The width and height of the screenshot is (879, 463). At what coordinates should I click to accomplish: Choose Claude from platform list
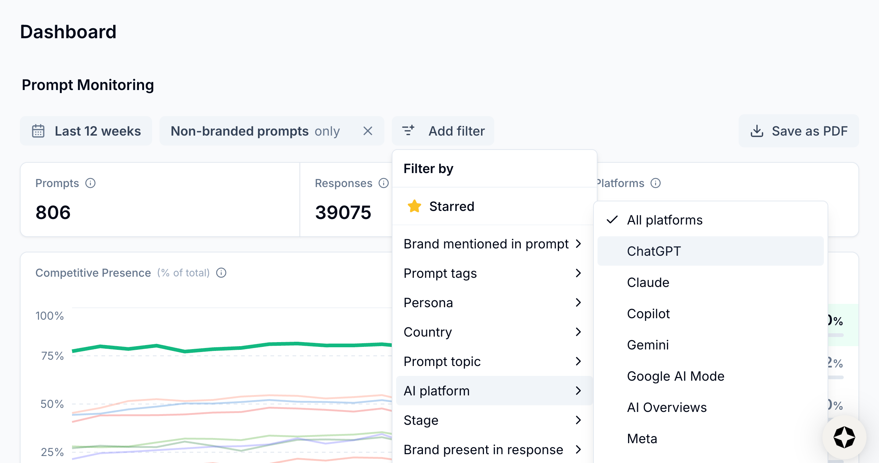coord(648,283)
